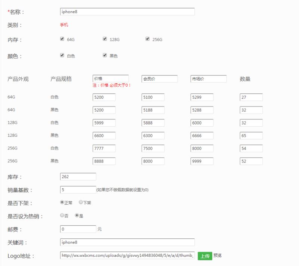Viewport: 299px width, 266px height.
Task: Open the 预览 preview link
Action: click(x=218, y=255)
